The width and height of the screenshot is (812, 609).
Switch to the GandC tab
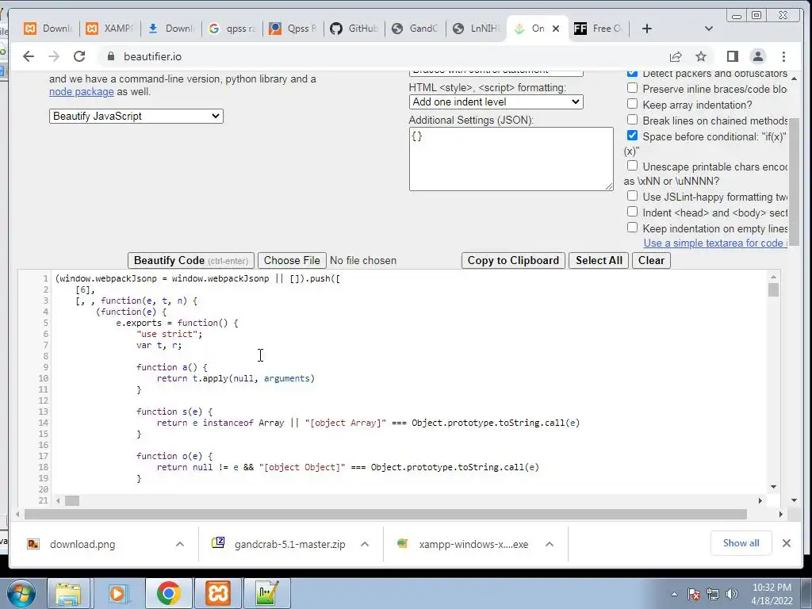416,29
